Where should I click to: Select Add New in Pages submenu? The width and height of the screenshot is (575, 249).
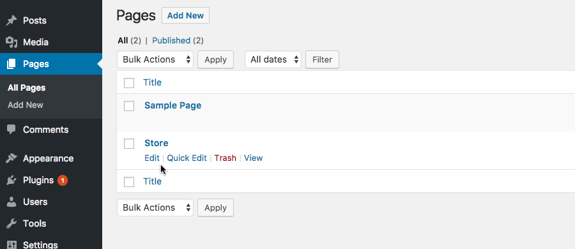pyautogui.click(x=26, y=105)
